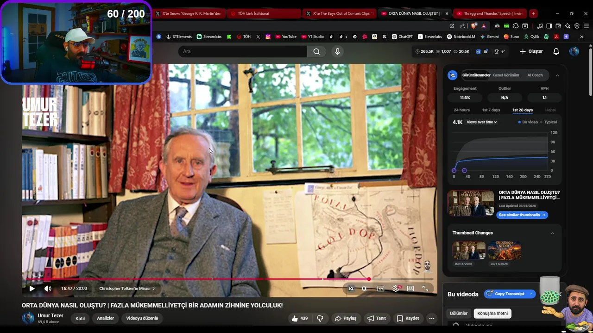Select Genel Görünüm tab in panel
This screenshot has width=593, height=333.
click(506, 75)
